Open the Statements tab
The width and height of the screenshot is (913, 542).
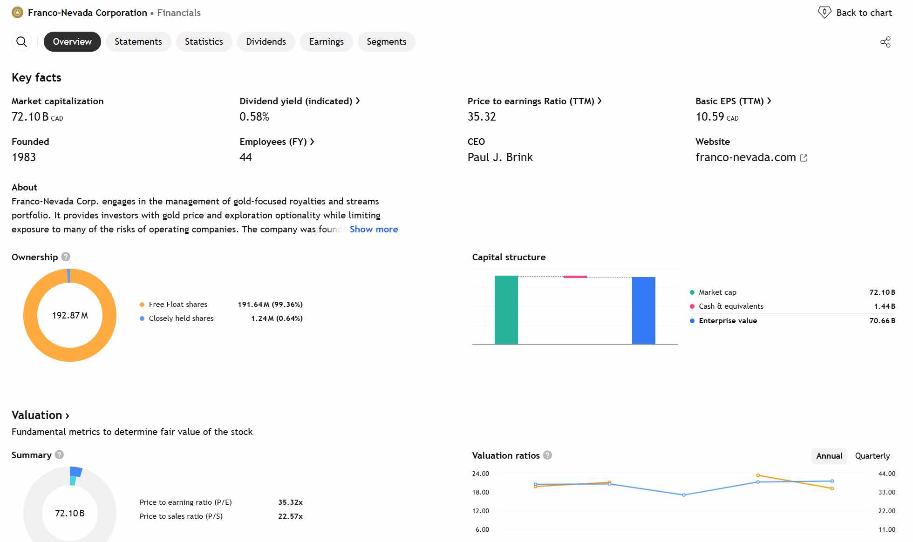[138, 41]
